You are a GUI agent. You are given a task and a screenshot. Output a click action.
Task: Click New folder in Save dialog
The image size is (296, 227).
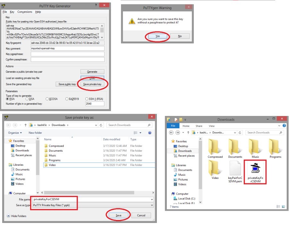(35, 133)
